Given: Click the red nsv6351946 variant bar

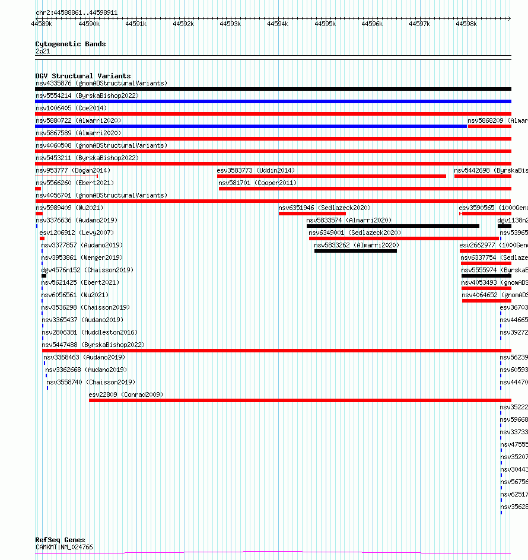Looking at the screenshot, I should point(312,214).
